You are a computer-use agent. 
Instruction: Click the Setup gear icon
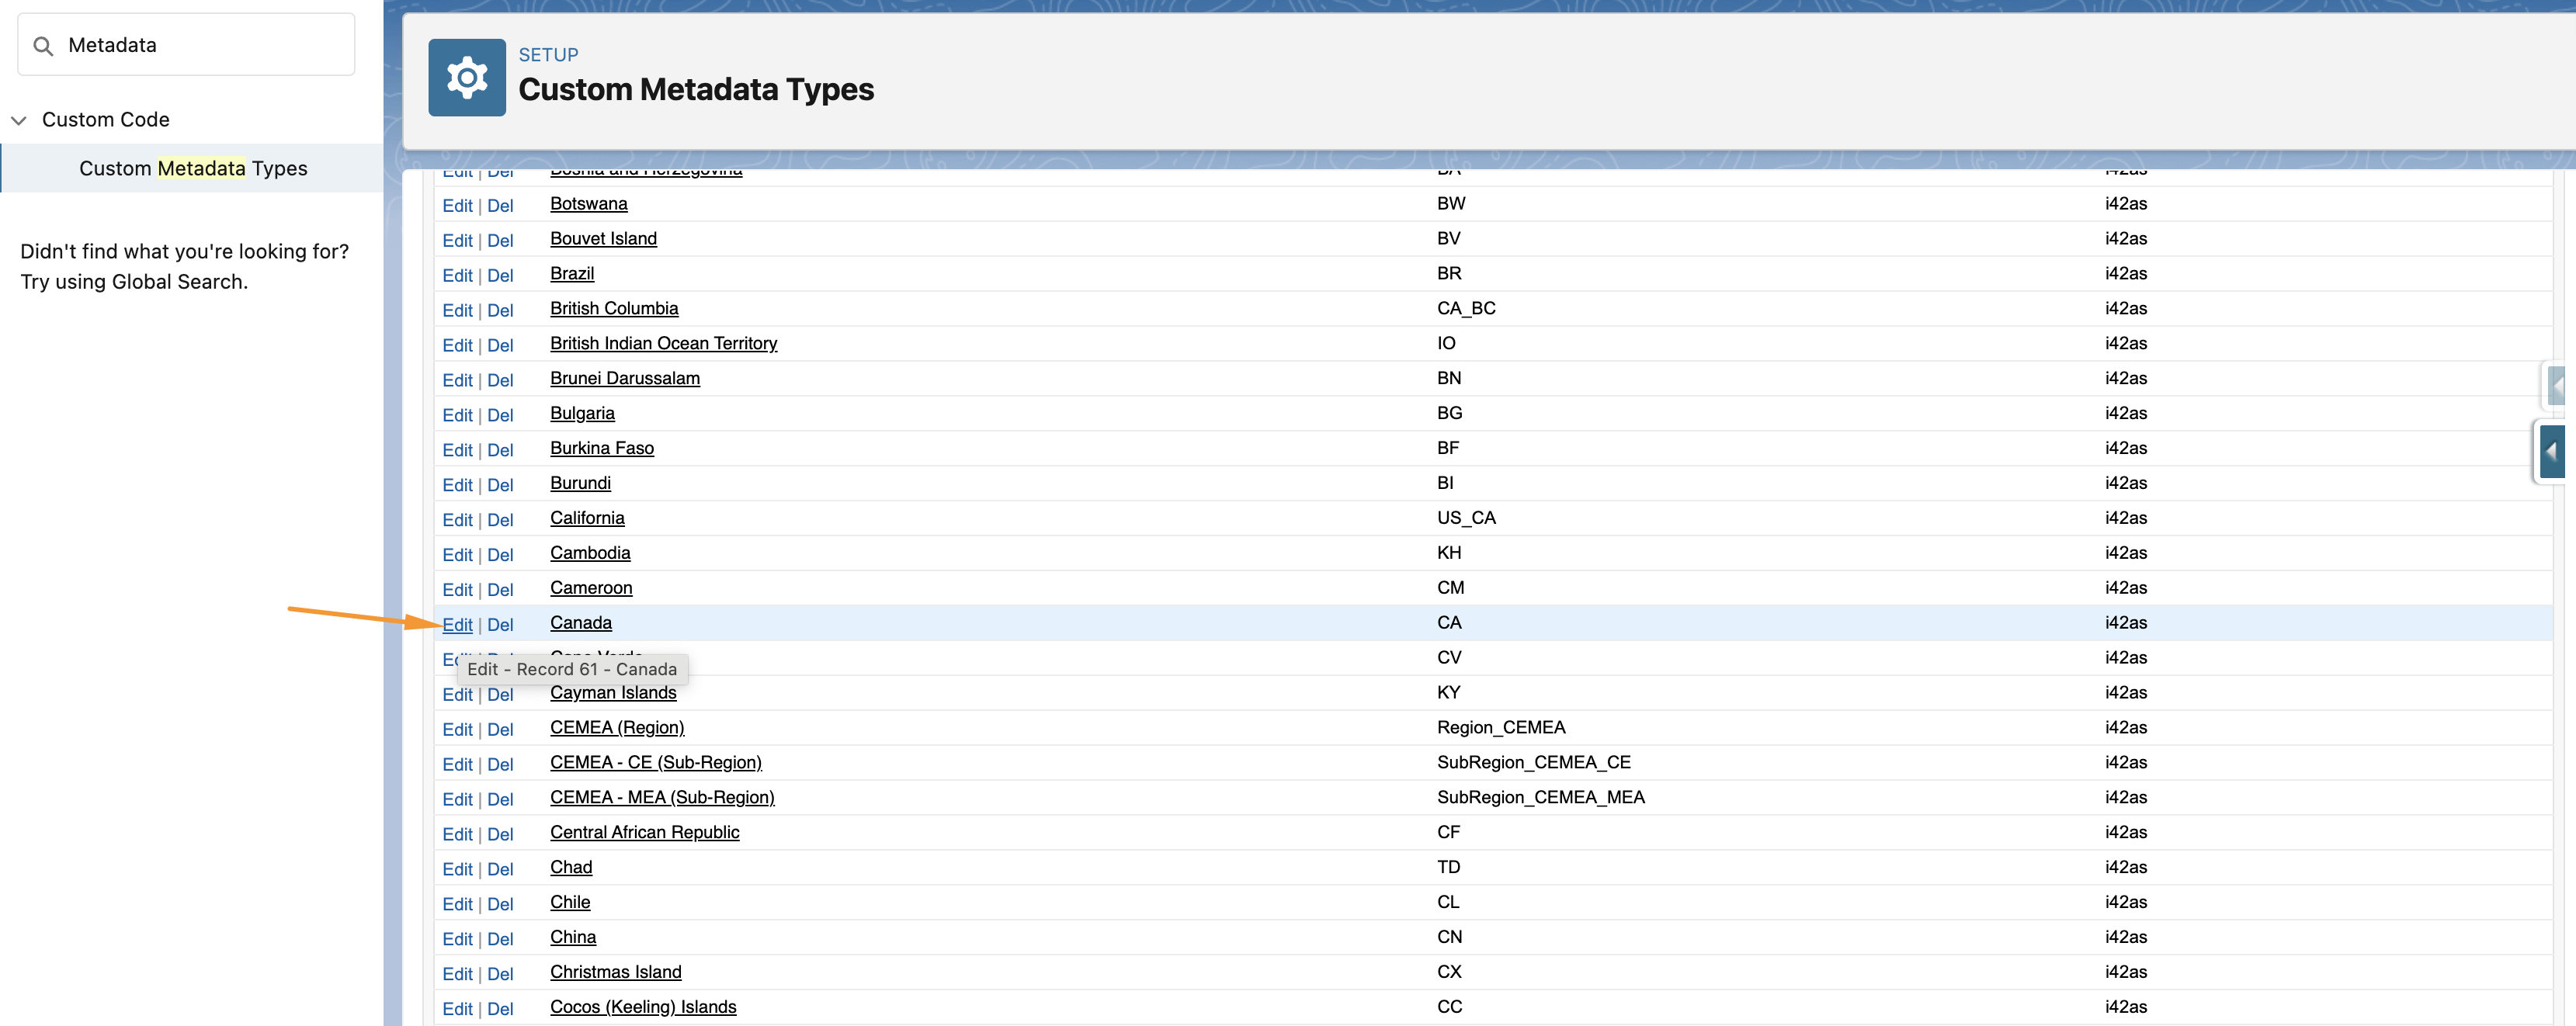tap(466, 77)
